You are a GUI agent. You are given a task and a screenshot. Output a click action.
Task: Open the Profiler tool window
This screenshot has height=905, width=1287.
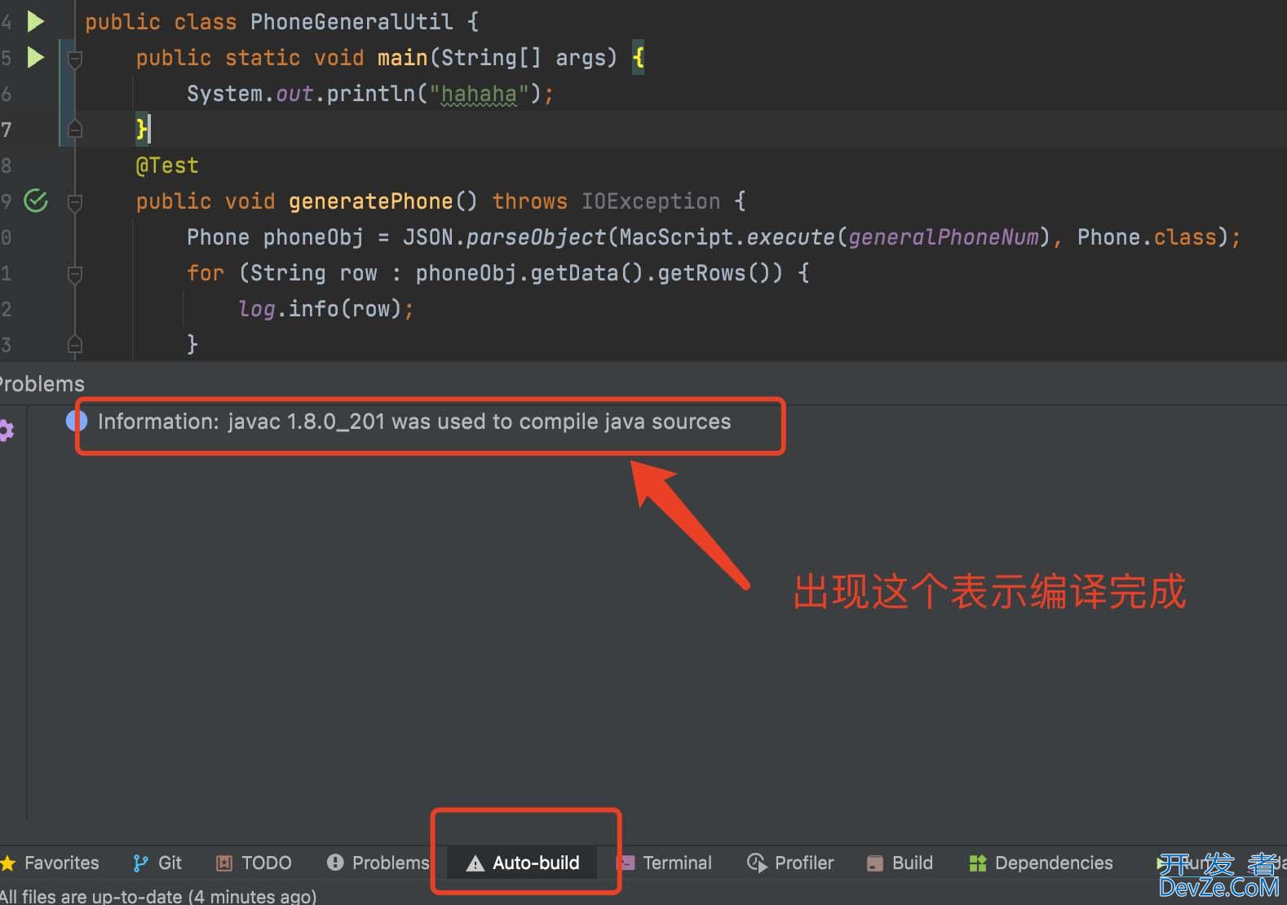790,863
